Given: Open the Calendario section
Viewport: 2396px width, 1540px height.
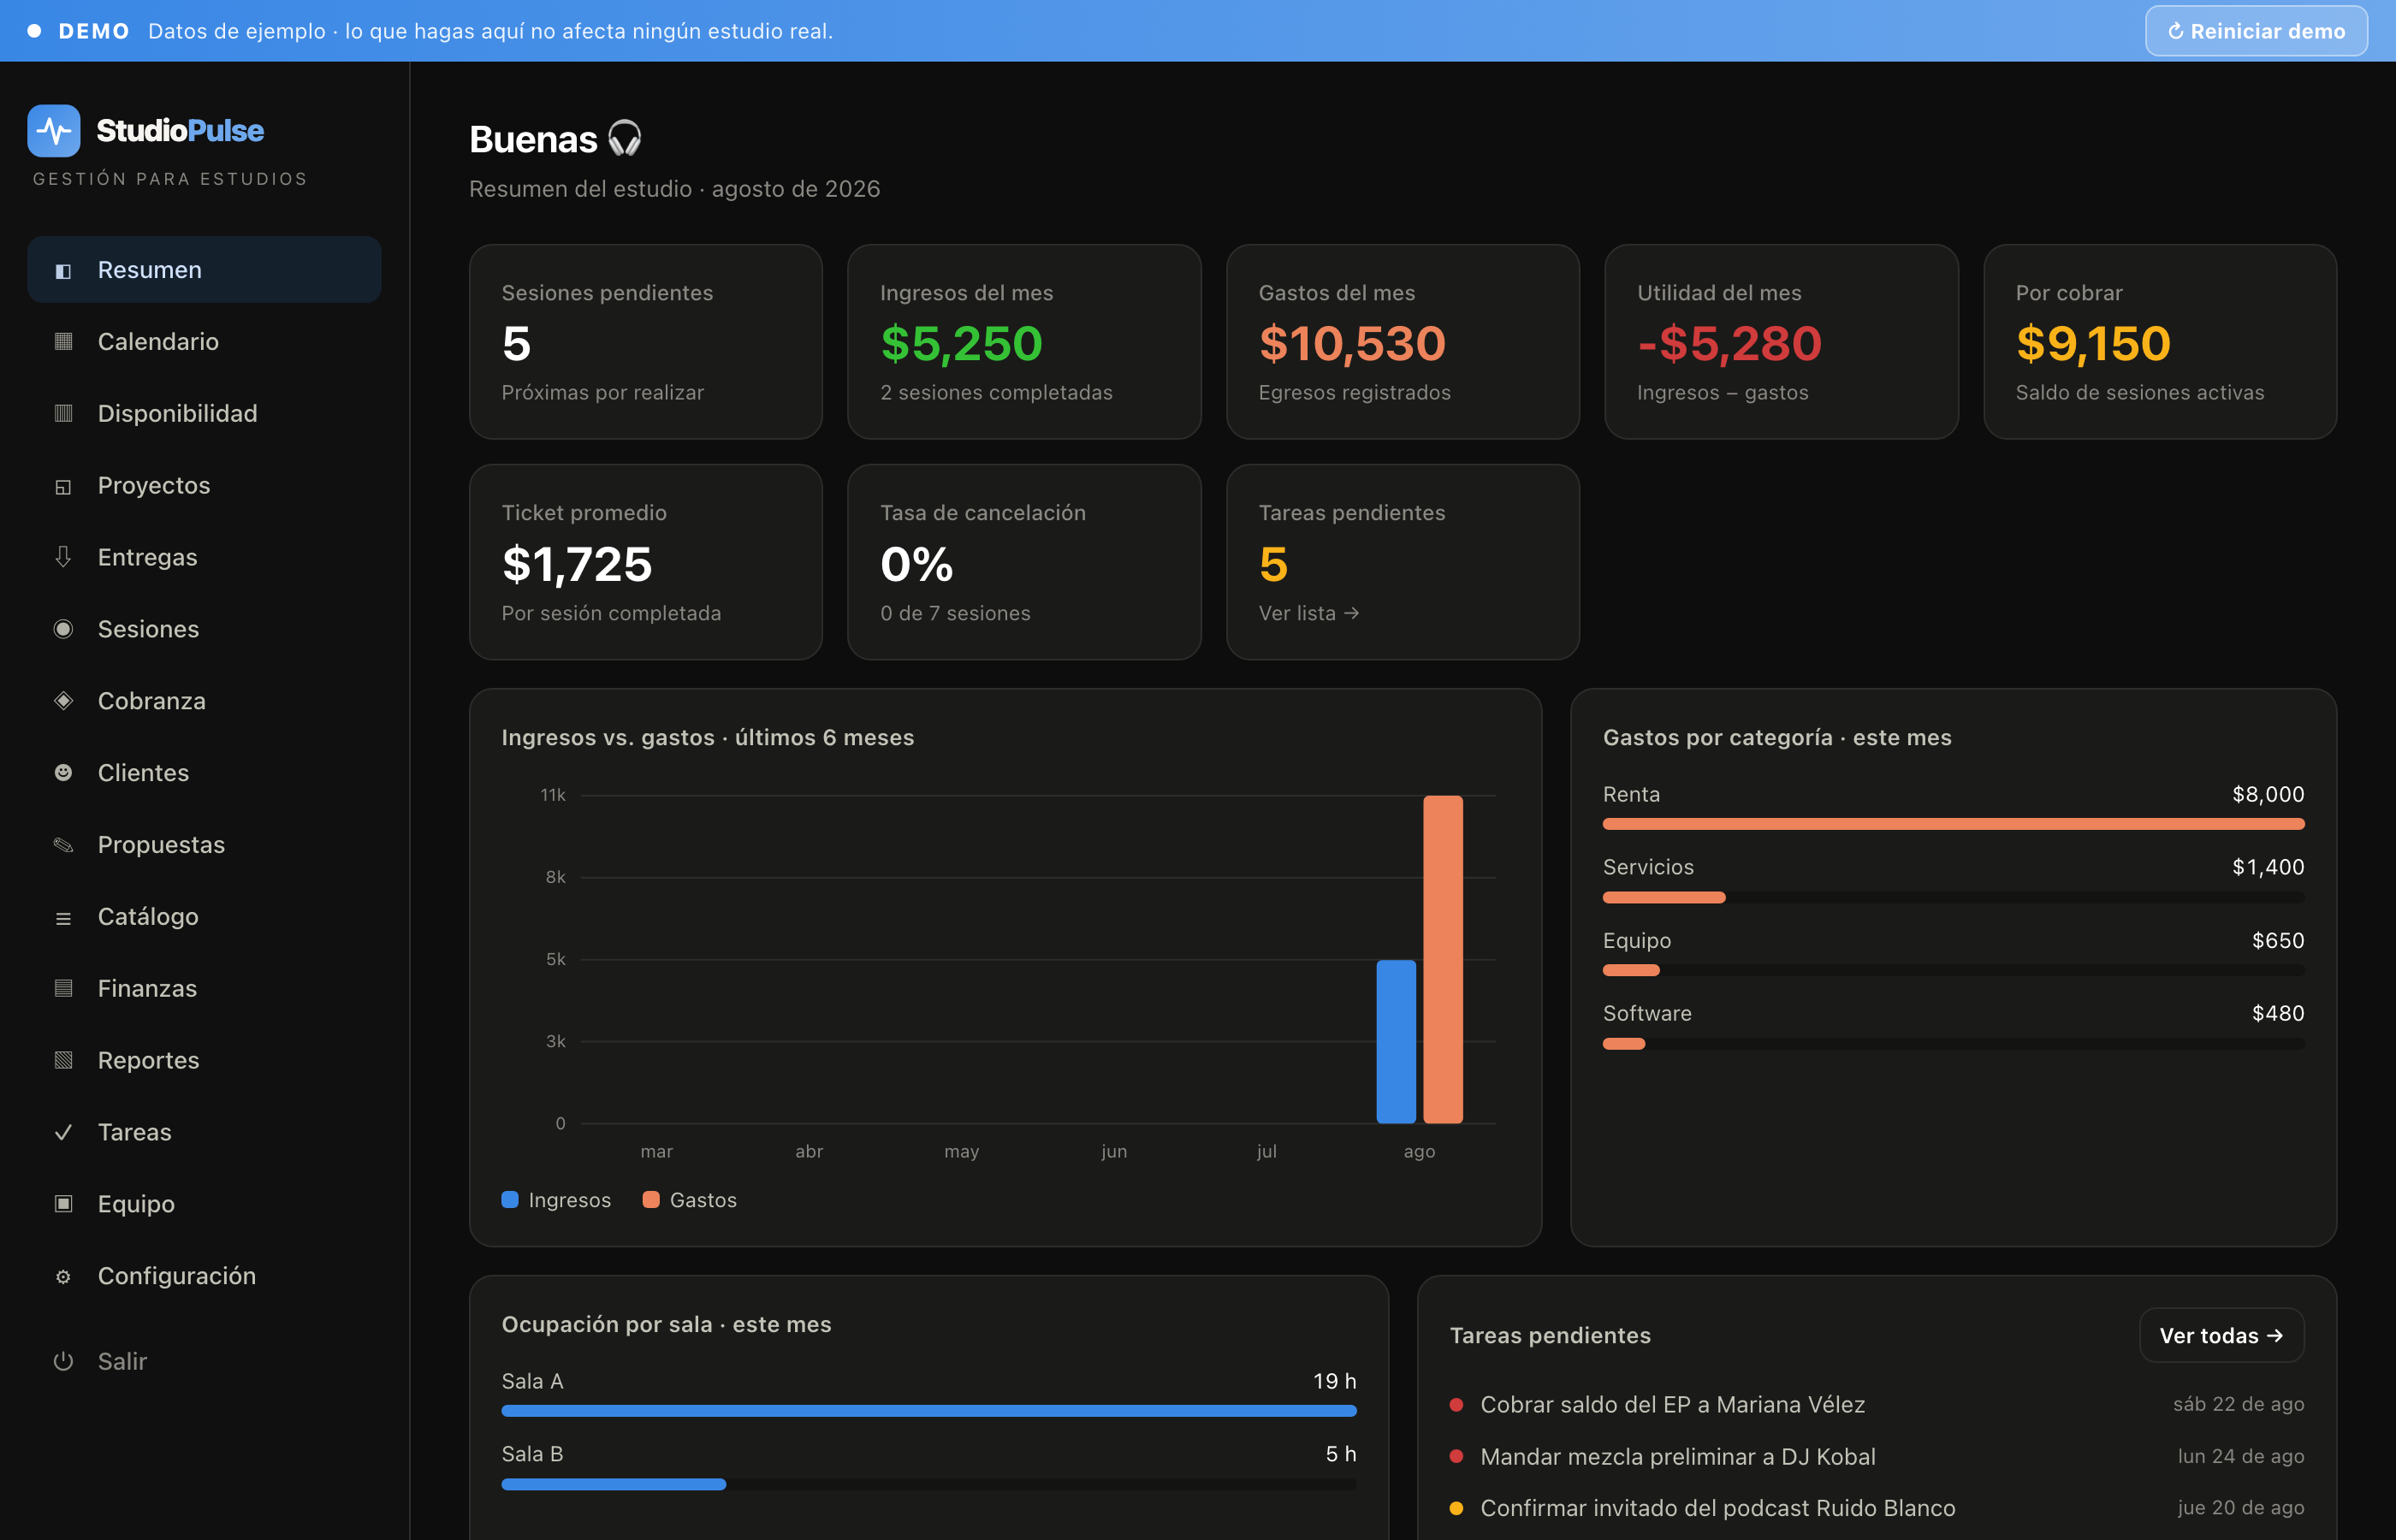Looking at the screenshot, I should (x=204, y=342).
